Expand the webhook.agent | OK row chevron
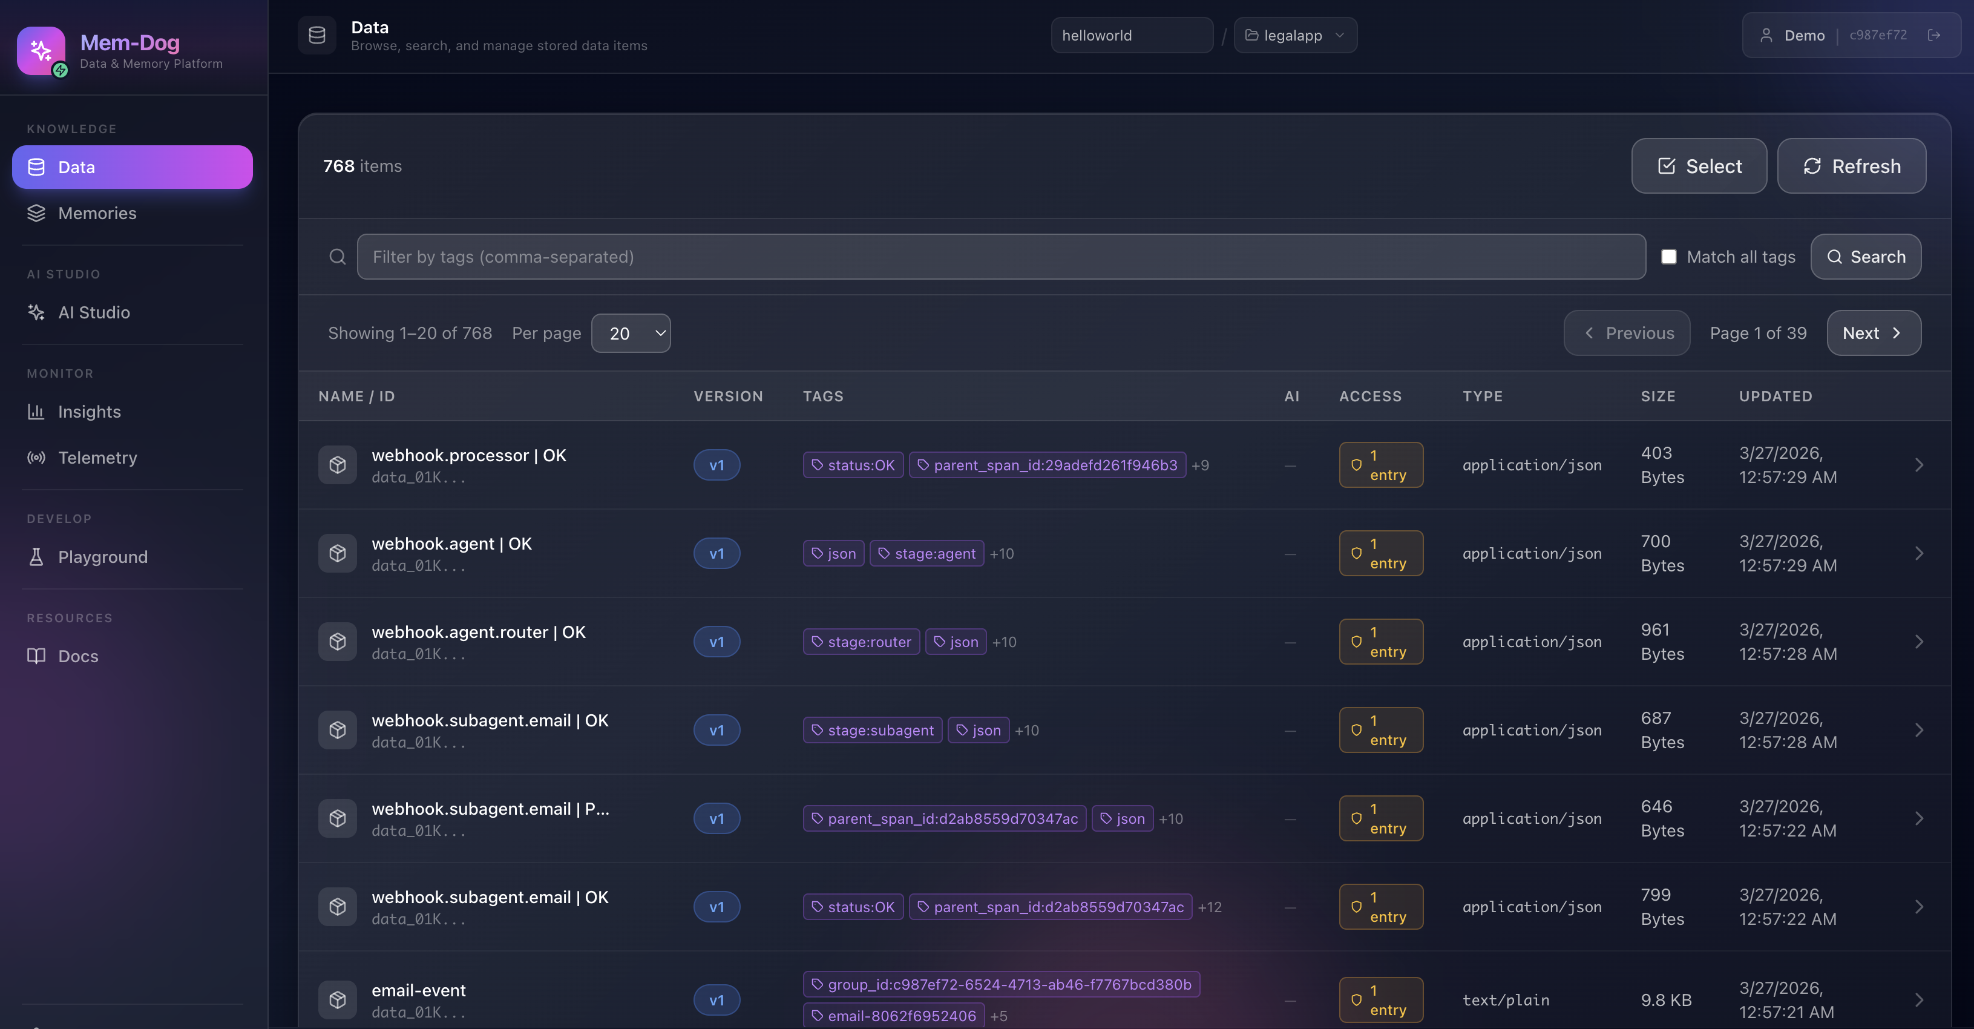Viewport: 1974px width, 1029px height. pyautogui.click(x=1919, y=553)
